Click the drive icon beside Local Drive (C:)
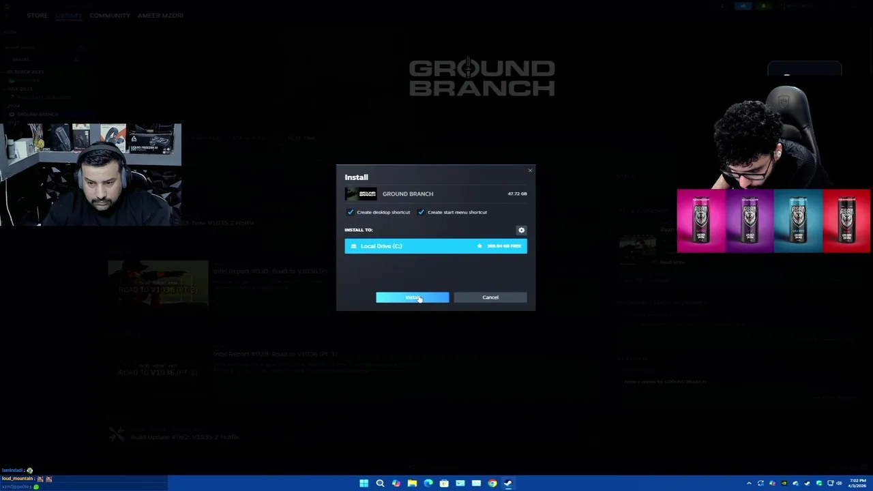Image resolution: width=873 pixels, height=491 pixels. point(353,246)
